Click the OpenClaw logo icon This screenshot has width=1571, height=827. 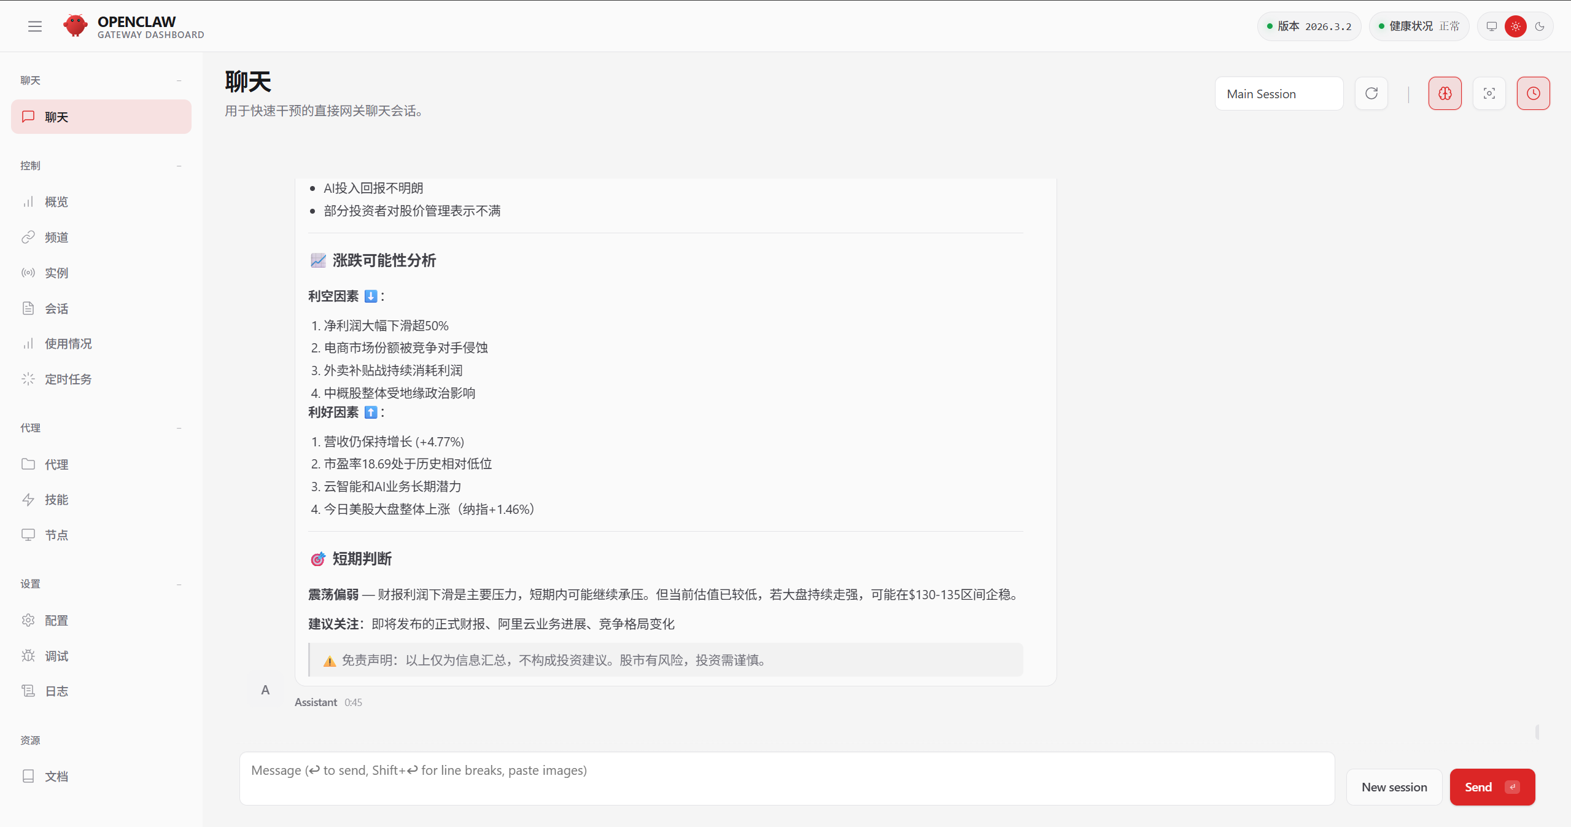(x=76, y=26)
